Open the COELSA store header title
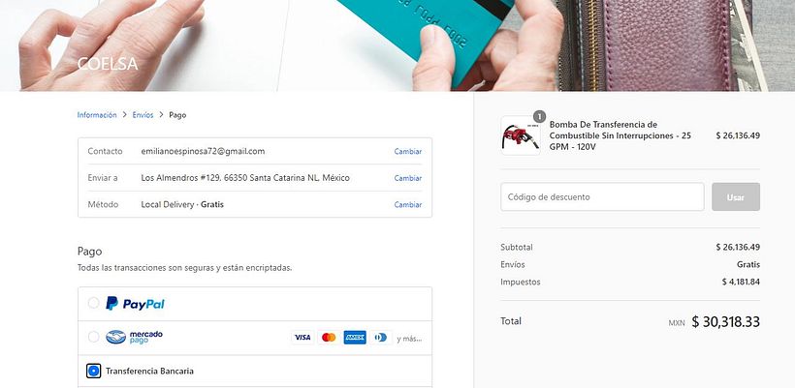 tap(108, 64)
